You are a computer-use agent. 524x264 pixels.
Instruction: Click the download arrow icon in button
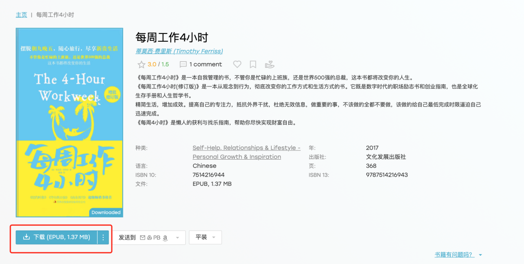pos(26,237)
